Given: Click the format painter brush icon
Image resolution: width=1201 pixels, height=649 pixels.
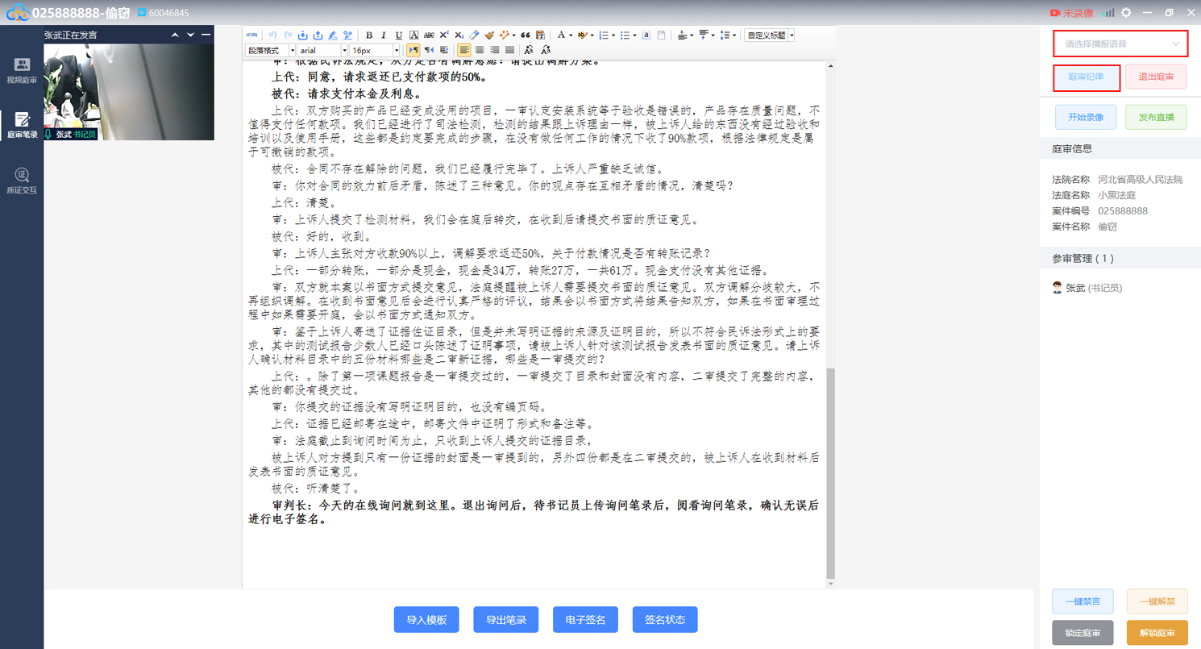Looking at the screenshot, I should (x=489, y=35).
